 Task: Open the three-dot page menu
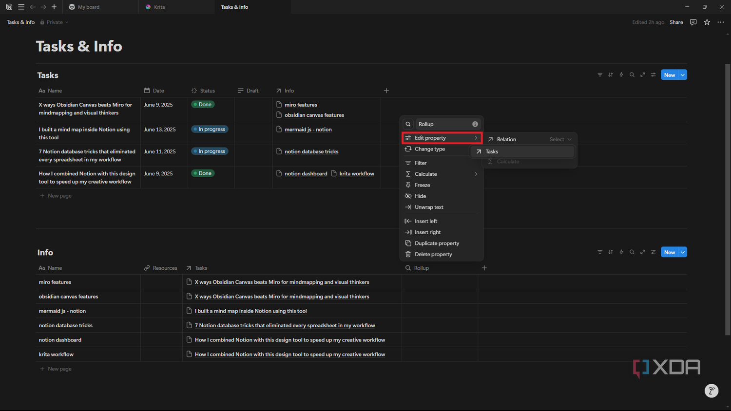pos(721,22)
